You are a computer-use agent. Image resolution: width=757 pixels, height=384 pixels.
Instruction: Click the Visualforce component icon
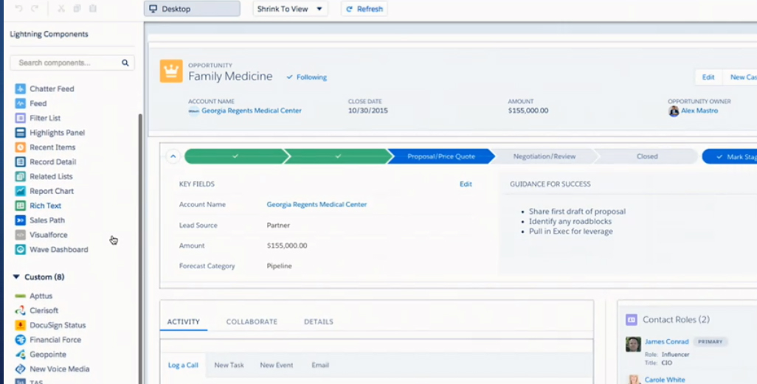click(x=20, y=235)
